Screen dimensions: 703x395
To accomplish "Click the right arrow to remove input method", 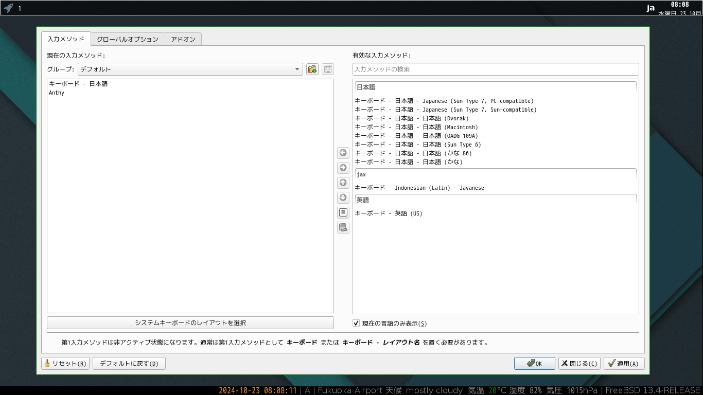I will click(x=343, y=168).
